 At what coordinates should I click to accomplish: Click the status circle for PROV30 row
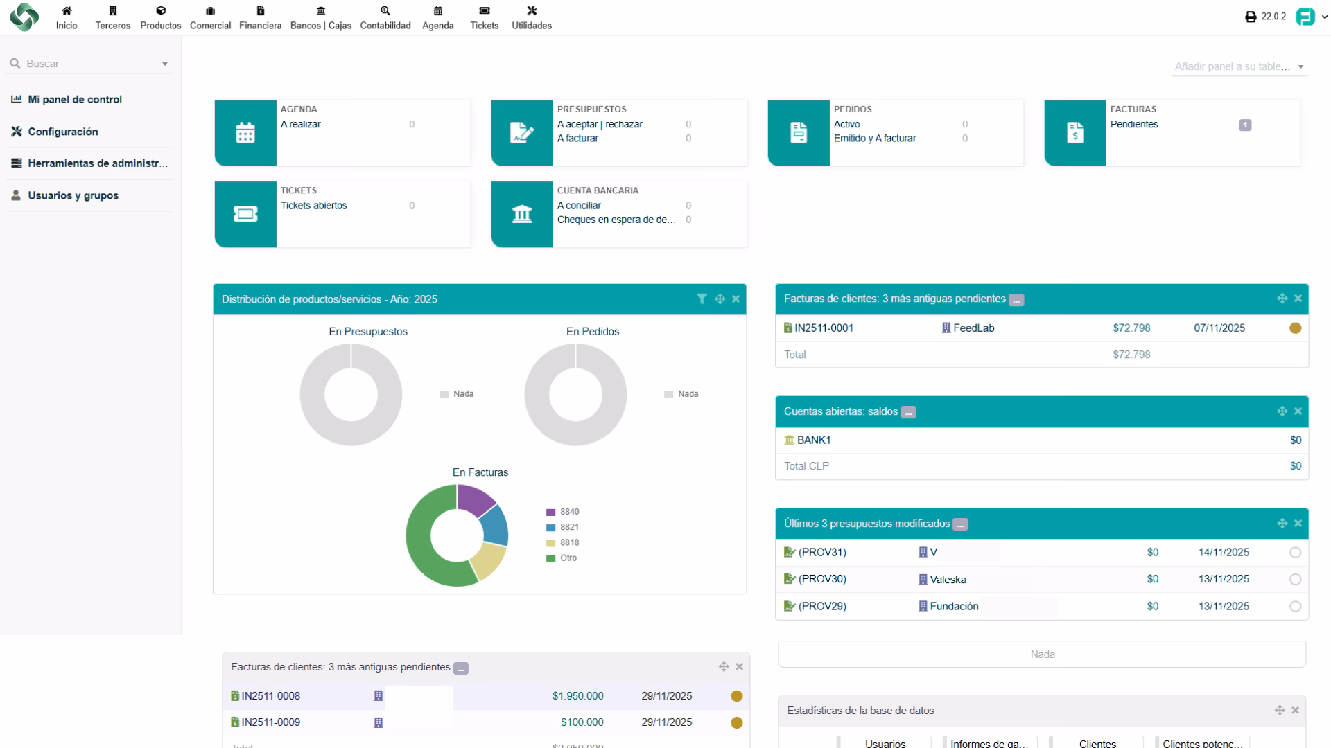(x=1295, y=580)
